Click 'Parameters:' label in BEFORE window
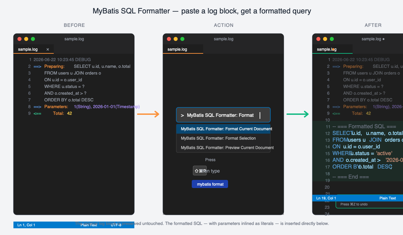 pos(56,107)
